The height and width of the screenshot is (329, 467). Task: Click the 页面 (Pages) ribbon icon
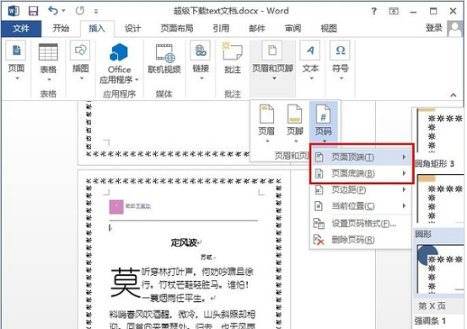16,50
